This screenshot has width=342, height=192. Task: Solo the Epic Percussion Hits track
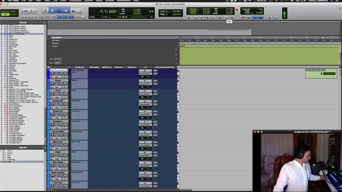(61, 74)
